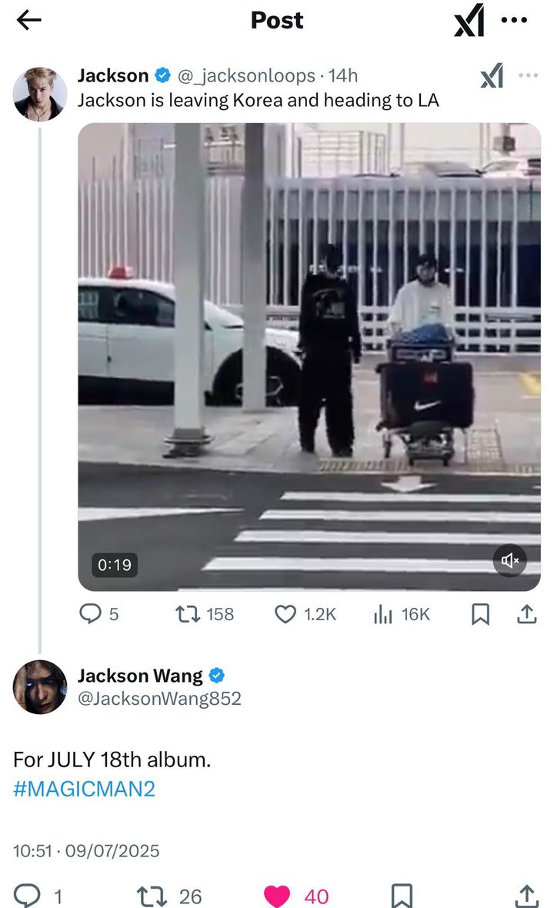Like the quoted post with 1.2K likes
The width and height of the screenshot is (554, 908).
click(305, 614)
